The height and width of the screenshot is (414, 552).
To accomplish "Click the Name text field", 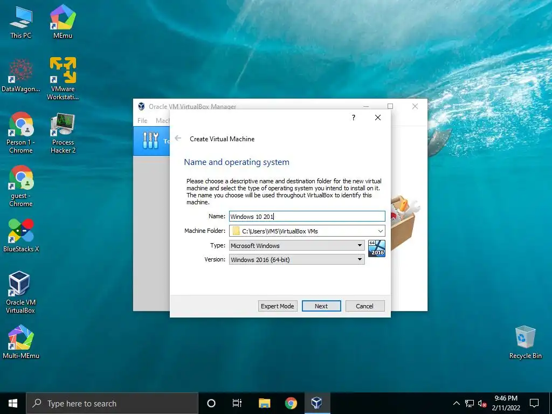I will coord(307,216).
